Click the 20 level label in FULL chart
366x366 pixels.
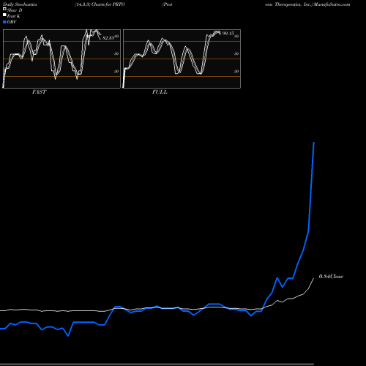click(236, 72)
